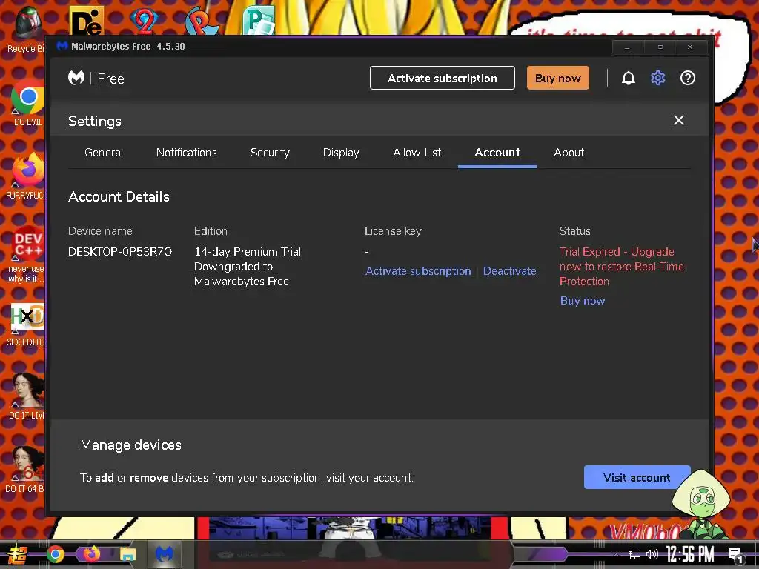
Task: Open the Recycle Bin desktop icon
Action: [x=27, y=30]
